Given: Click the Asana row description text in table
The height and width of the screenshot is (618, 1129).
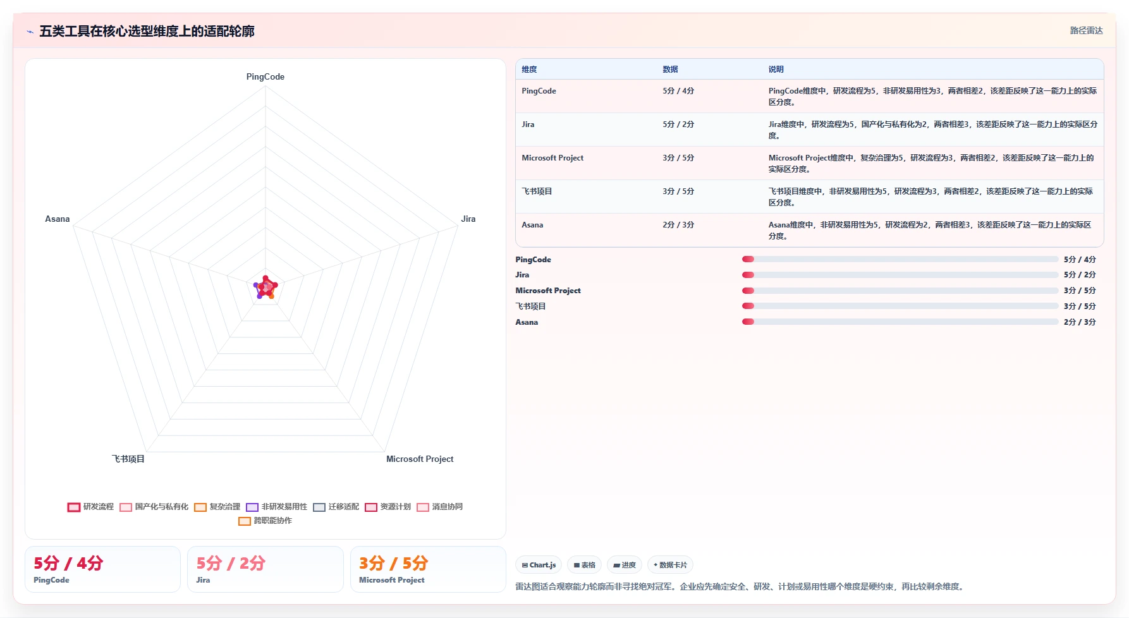Looking at the screenshot, I should coord(930,231).
